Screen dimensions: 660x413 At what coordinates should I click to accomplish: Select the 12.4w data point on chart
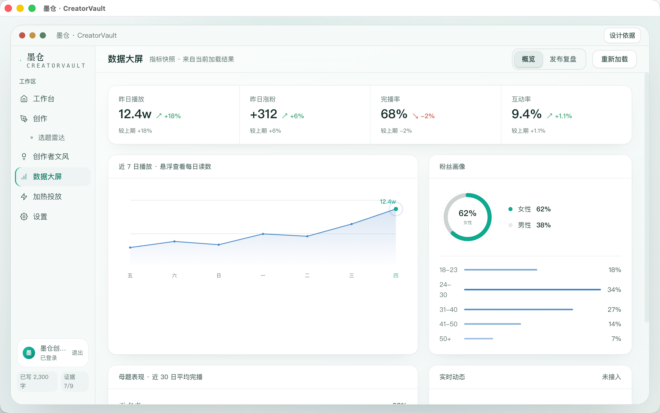pos(396,209)
